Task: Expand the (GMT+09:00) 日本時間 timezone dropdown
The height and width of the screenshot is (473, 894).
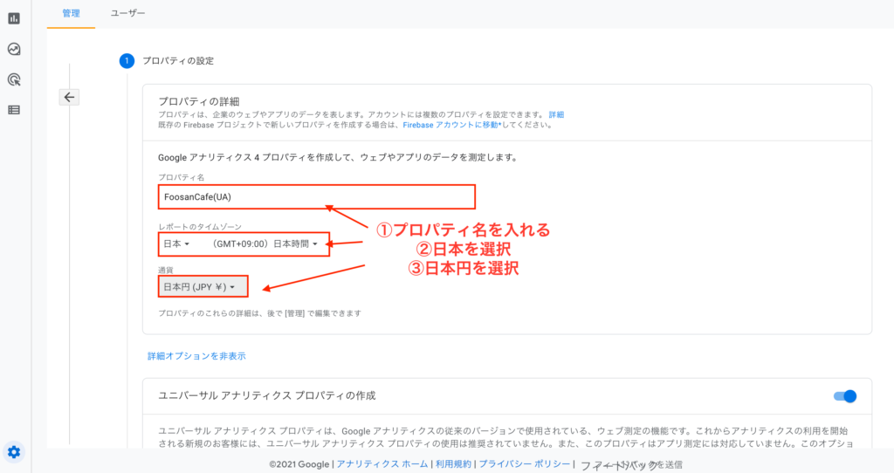Action: (x=271, y=243)
